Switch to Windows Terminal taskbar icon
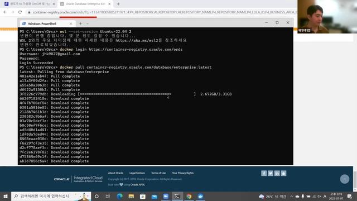Viewport: 357px width, 201px height. [177, 196]
